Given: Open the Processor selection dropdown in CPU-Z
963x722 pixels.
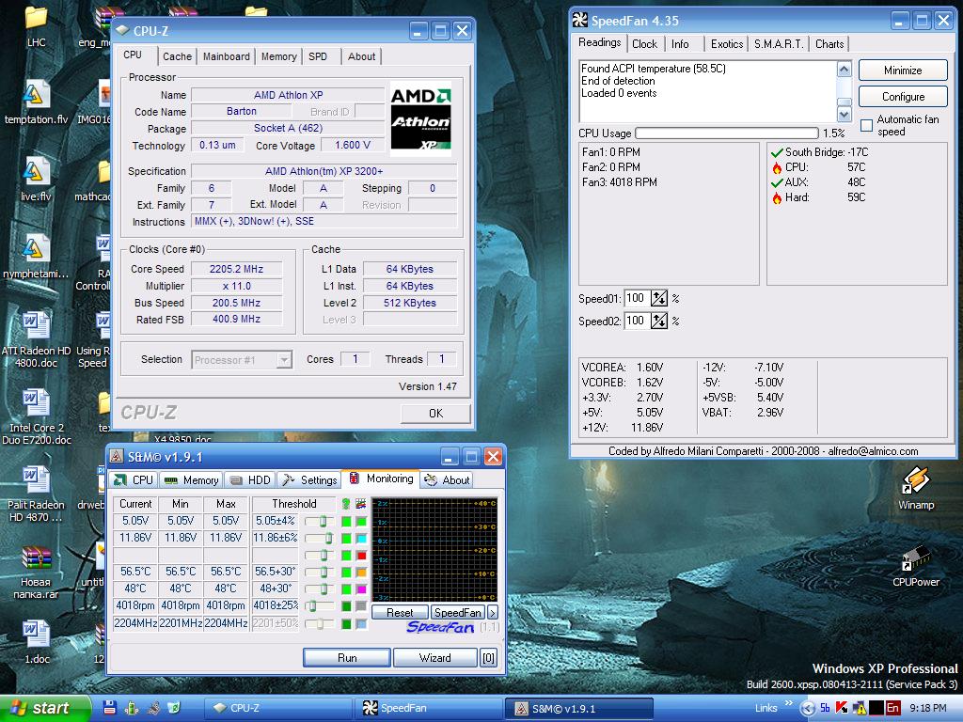Looking at the screenshot, I should tap(286, 359).
